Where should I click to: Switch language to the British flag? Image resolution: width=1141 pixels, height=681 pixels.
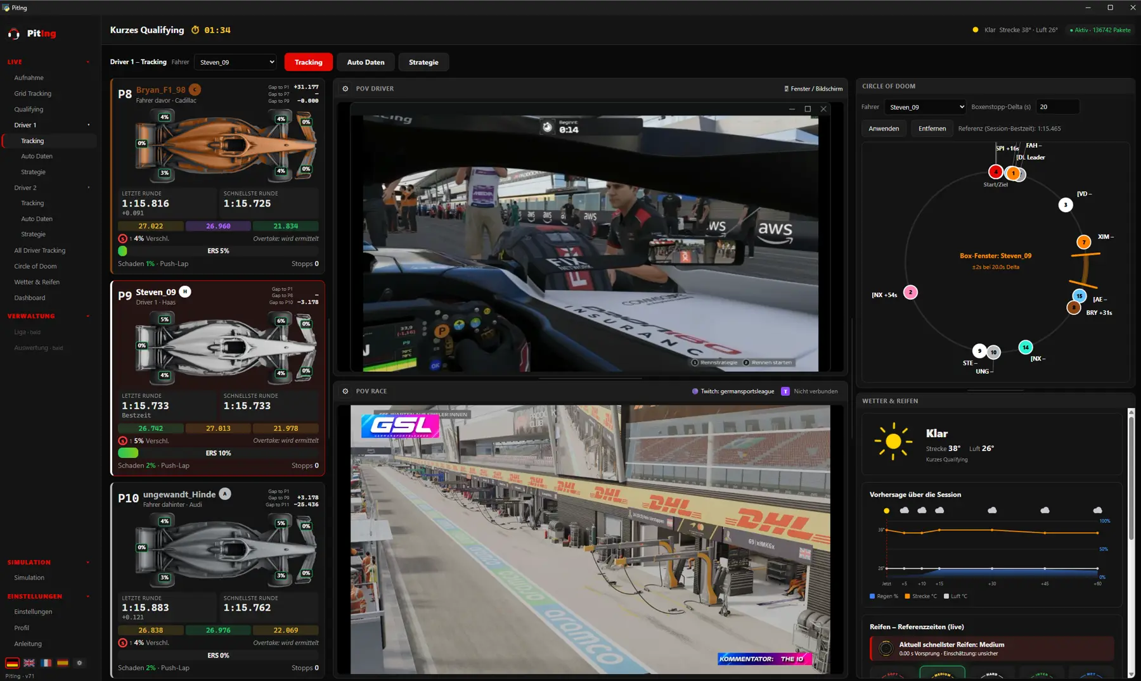tap(29, 663)
